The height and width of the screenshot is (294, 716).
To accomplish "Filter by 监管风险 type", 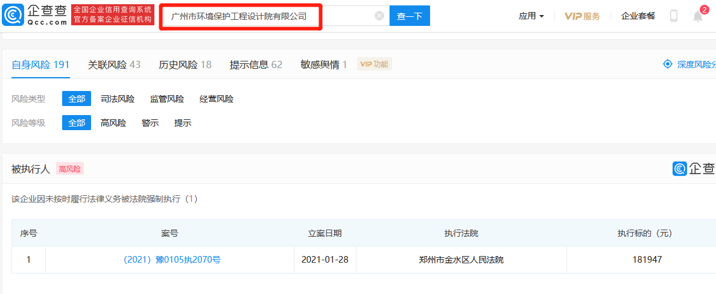I will 167,99.
